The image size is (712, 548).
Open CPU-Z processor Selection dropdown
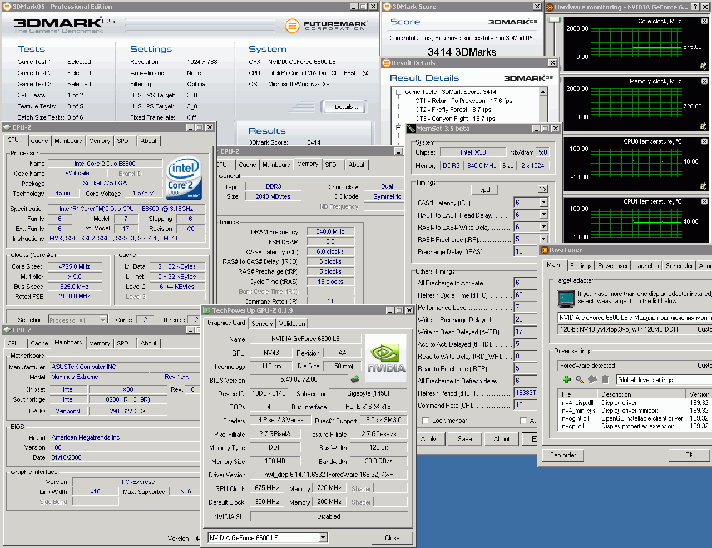(x=103, y=320)
